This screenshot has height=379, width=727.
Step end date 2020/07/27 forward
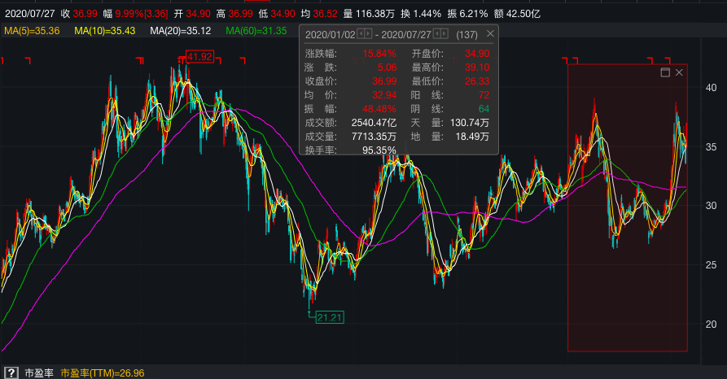(x=445, y=34)
